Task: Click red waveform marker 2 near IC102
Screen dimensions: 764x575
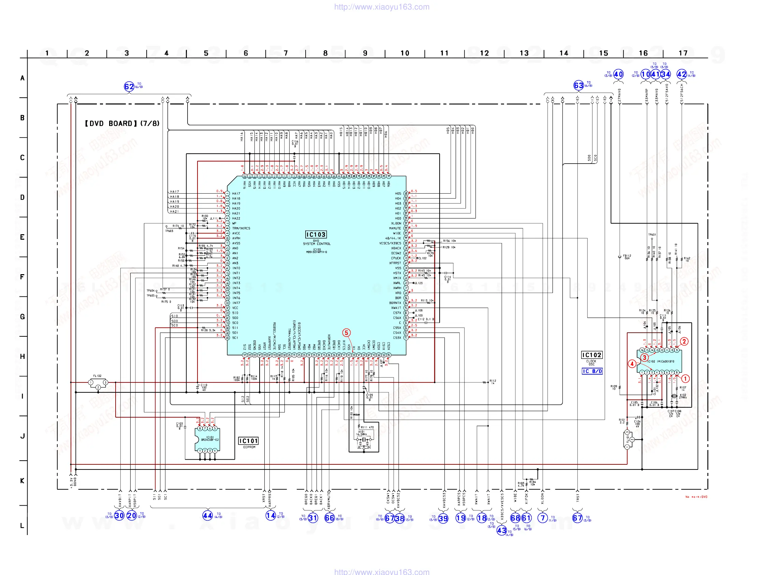Action: 684,341
